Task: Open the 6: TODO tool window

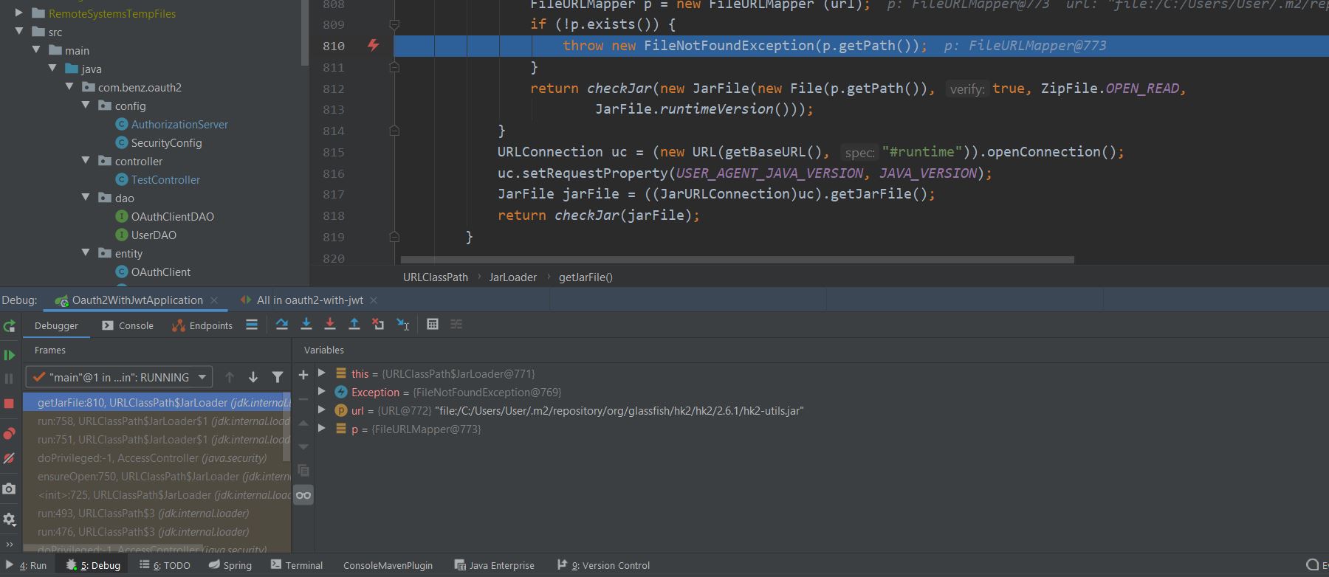Action: (165, 565)
